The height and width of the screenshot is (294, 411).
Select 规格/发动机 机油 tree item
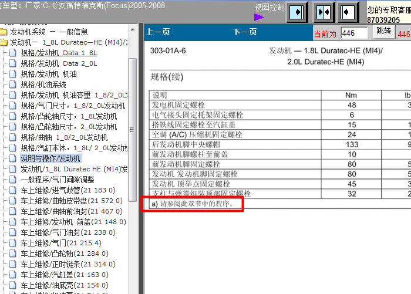pyautogui.click(x=49, y=74)
